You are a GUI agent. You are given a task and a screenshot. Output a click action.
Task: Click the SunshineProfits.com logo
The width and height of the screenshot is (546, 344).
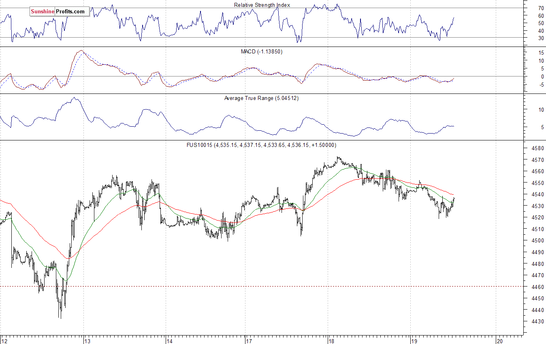coord(59,11)
